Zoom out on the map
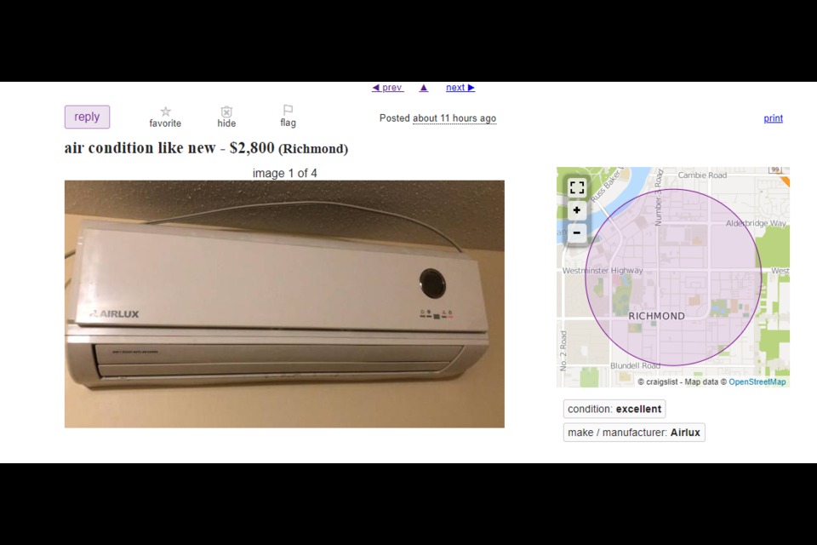 tap(577, 232)
